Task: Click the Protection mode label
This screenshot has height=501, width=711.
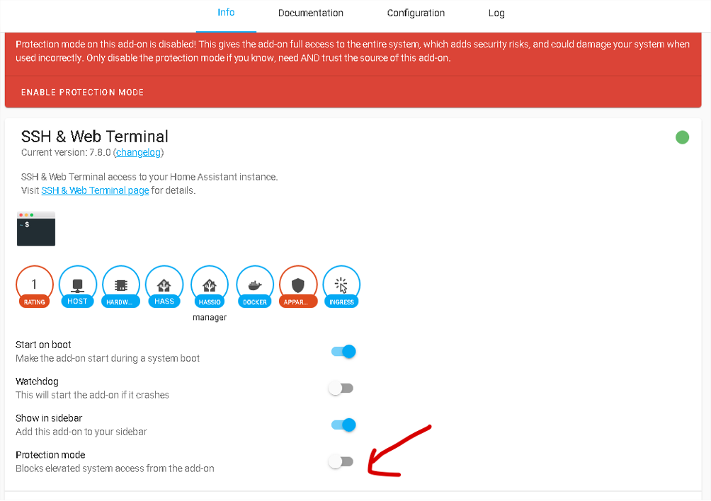Action: tap(50, 455)
